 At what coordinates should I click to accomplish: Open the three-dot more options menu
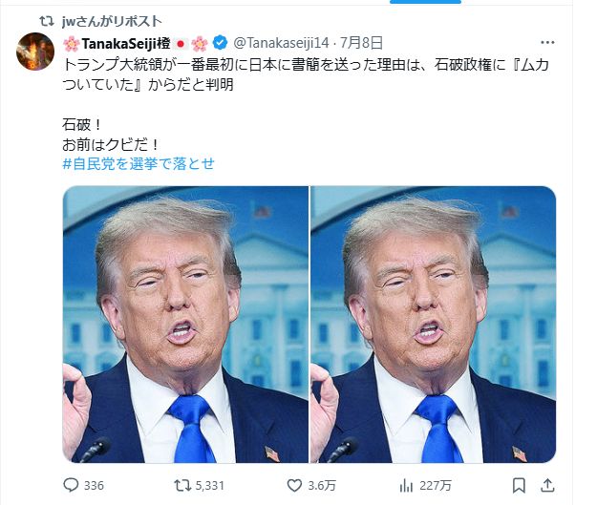point(547,42)
